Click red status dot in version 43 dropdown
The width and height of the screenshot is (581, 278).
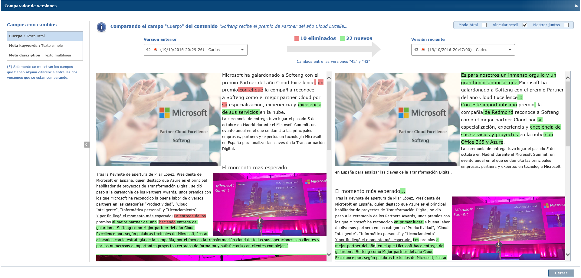(x=423, y=50)
